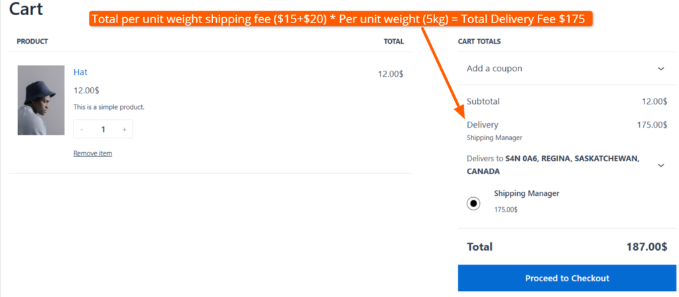
Task: Select the Shipping Manager radio button
Action: click(x=473, y=203)
